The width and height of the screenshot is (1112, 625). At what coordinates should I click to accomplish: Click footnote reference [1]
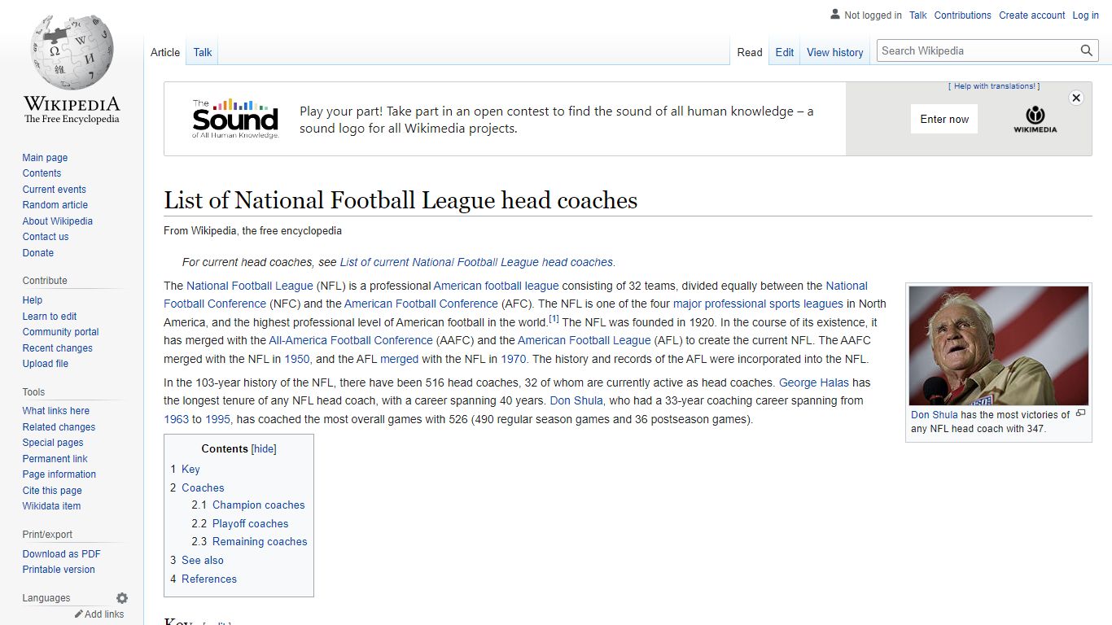coord(554,319)
